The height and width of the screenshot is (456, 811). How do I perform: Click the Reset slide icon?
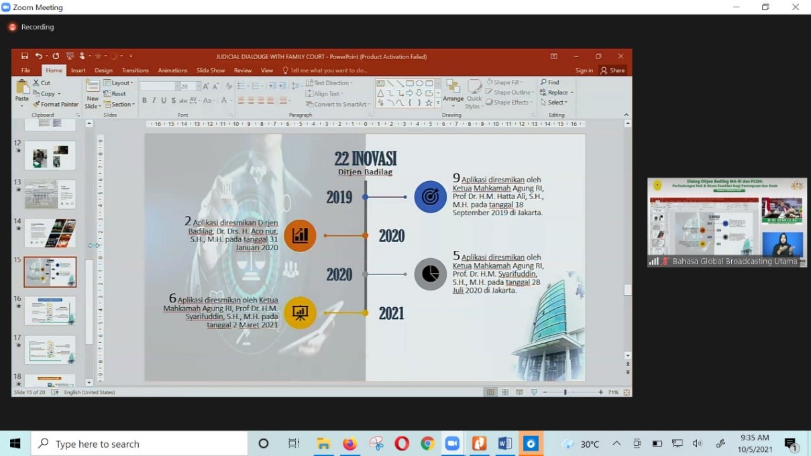click(115, 94)
